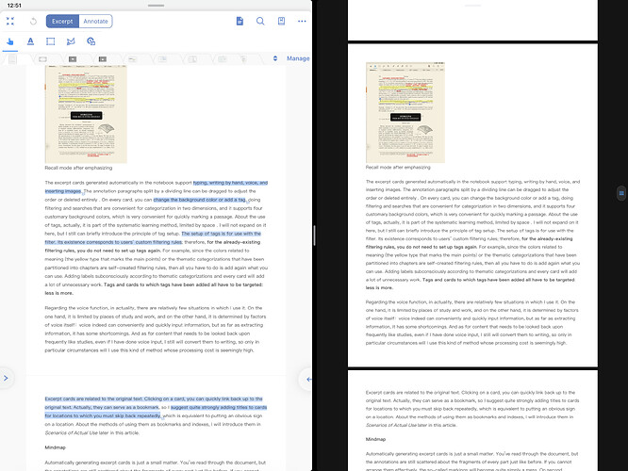Viewport: 628px width, 471px height.
Task: Select the lasso freeform selection tool
Action: 71,41
